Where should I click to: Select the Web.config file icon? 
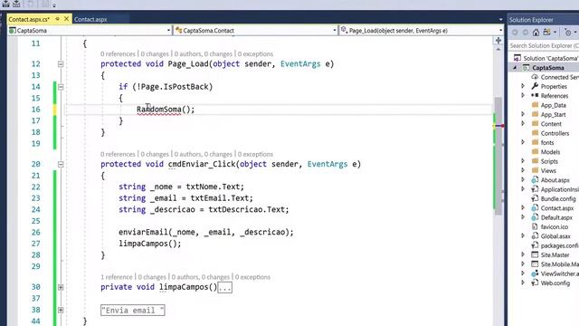click(x=535, y=283)
